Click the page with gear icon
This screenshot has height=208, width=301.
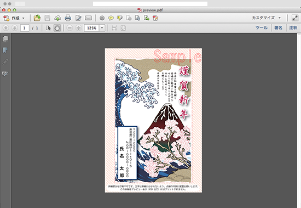click(129, 18)
